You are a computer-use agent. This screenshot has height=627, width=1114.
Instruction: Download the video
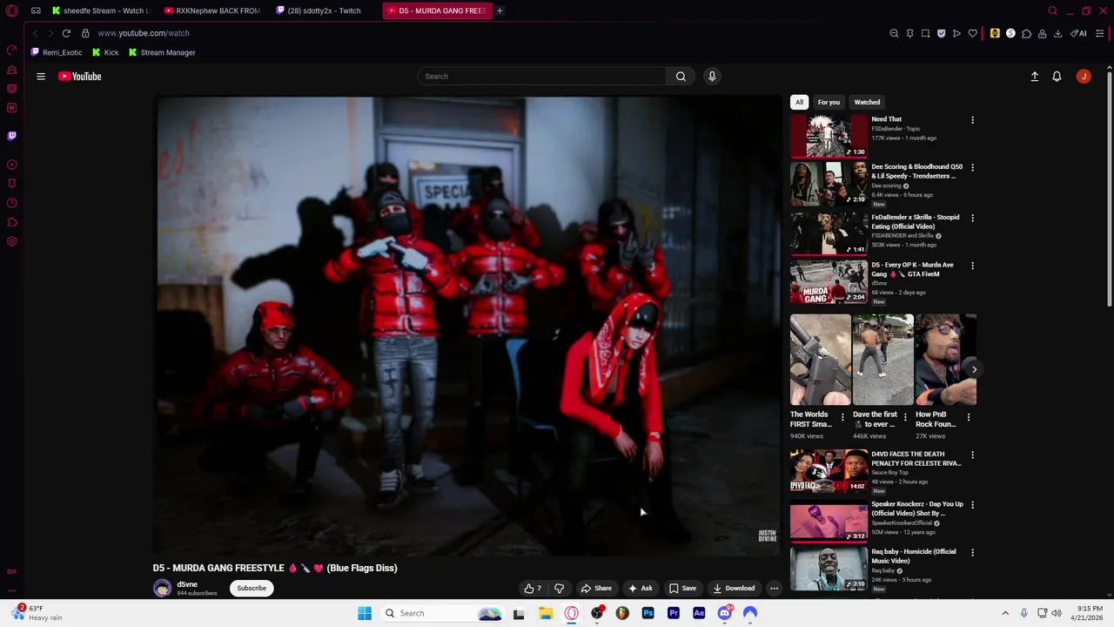coord(734,588)
